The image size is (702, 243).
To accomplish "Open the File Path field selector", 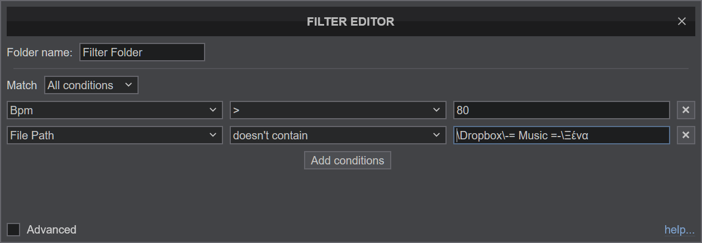I will point(115,135).
